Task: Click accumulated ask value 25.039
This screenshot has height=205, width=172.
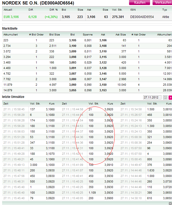Action: pyautogui.click(x=167, y=85)
